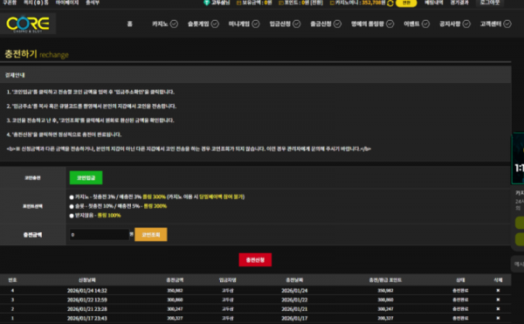Click the date cell 2026/01/22 12:59
Screen dimensions: 524x324
click(x=86, y=300)
